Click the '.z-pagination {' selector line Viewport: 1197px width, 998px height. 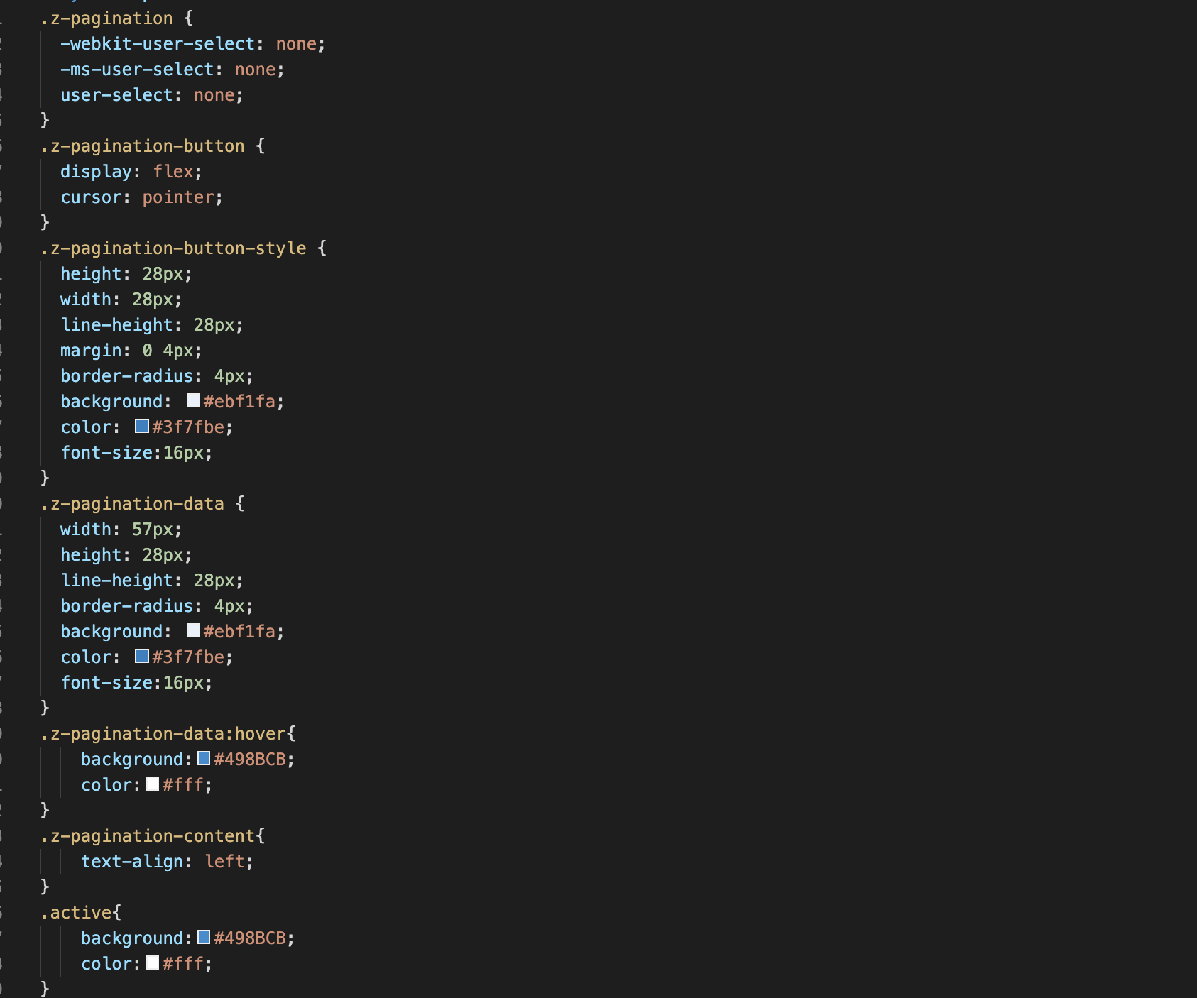point(116,18)
